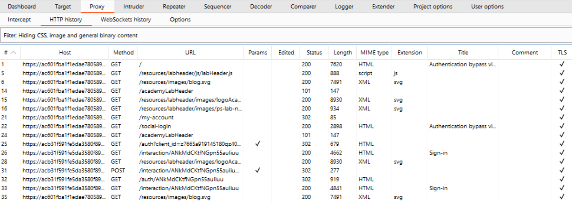Open User options tab
The height and width of the screenshot is (202, 572).
pyautogui.click(x=487, y=7)
